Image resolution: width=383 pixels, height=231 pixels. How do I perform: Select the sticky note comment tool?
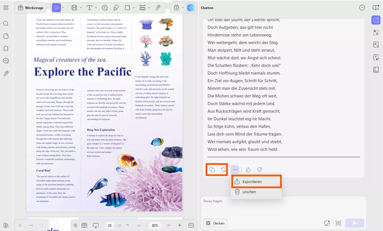tap(105, 8)
